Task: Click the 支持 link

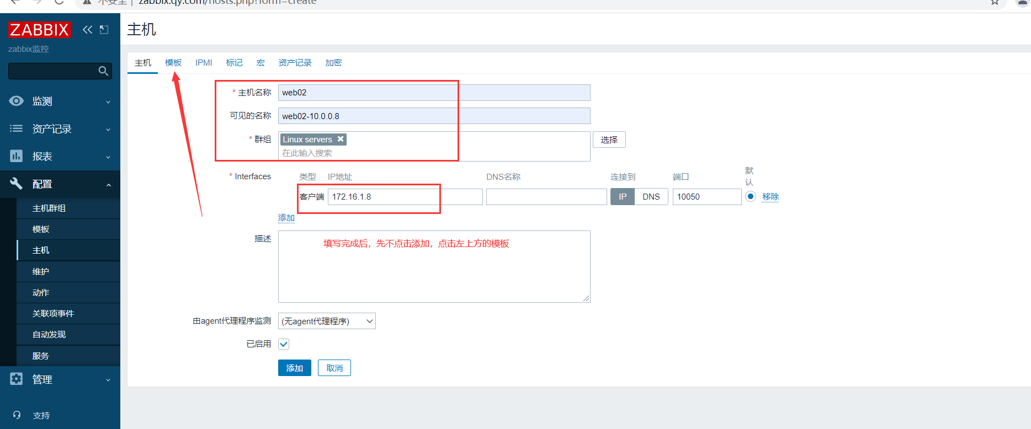Action: tap(41, 416)
